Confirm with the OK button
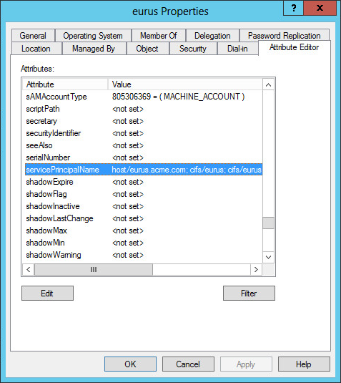The width and height of the screenshot is (341, 383). [130, 364]
